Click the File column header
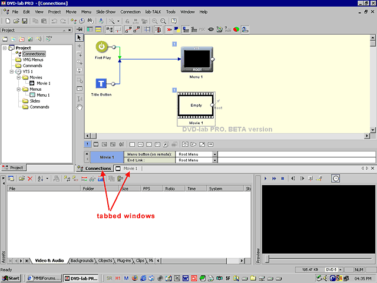This screenshot has height=283, width=377. pos(44,189)
